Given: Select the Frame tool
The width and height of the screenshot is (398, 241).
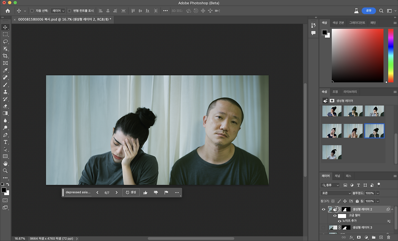Looking at the screenshot, I should 5,63.
